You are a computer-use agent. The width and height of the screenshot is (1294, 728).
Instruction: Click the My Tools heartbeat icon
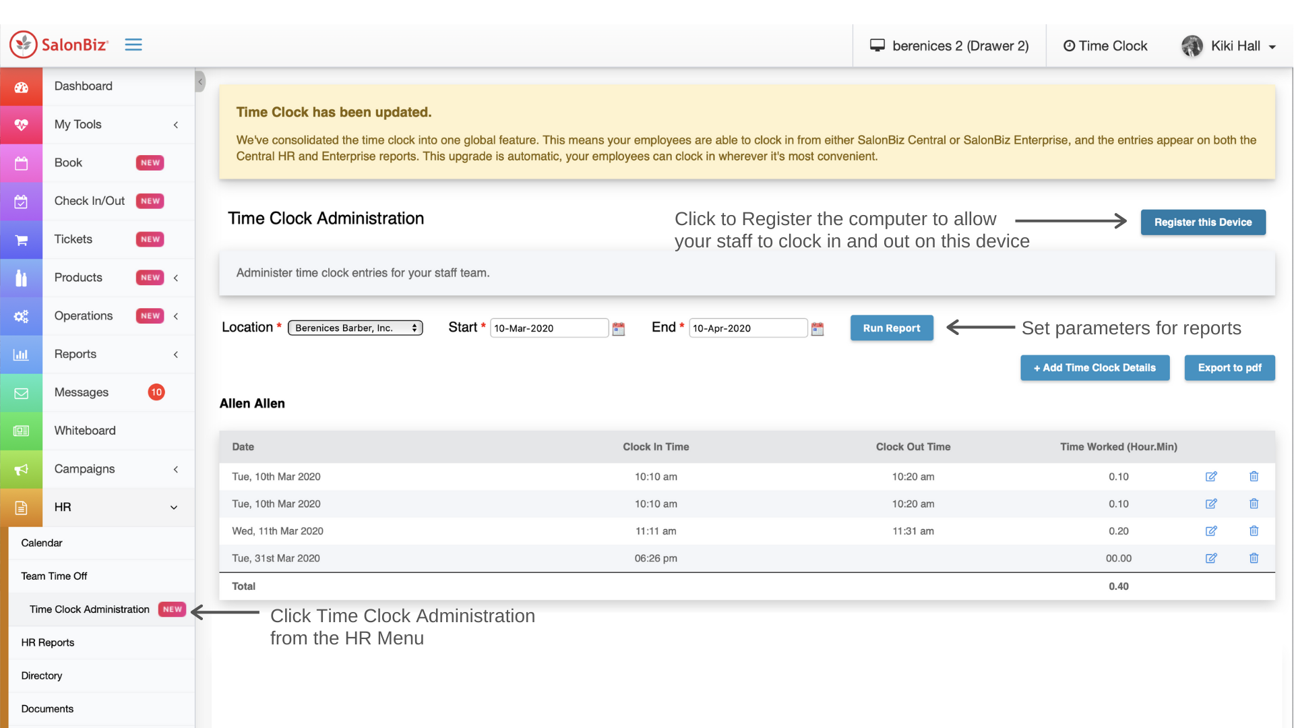(21, 125)
